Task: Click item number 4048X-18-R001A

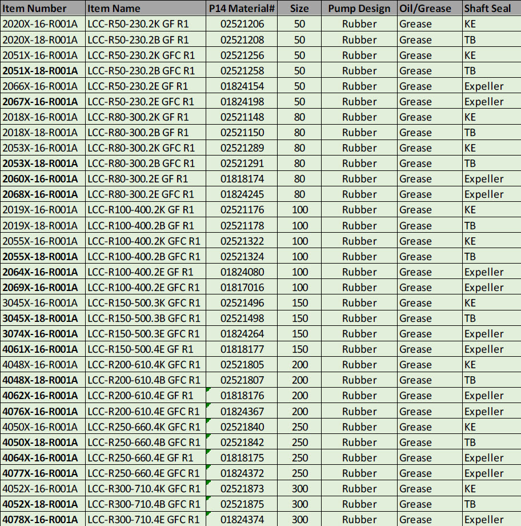Action: tap(43, 380)
